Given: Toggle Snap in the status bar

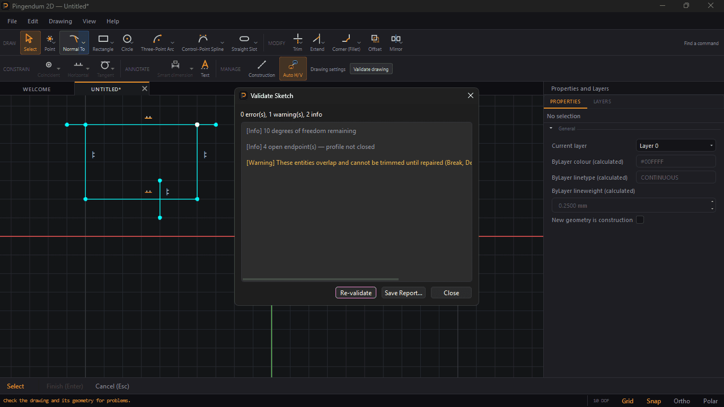Looking at the screenshot, I should pos(654,401).
